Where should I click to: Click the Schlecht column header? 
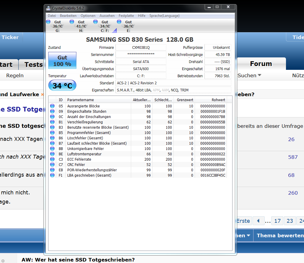pos(163,100)
